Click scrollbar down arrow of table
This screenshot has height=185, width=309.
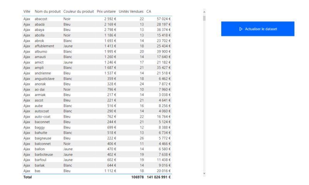(x=204, y=173)
